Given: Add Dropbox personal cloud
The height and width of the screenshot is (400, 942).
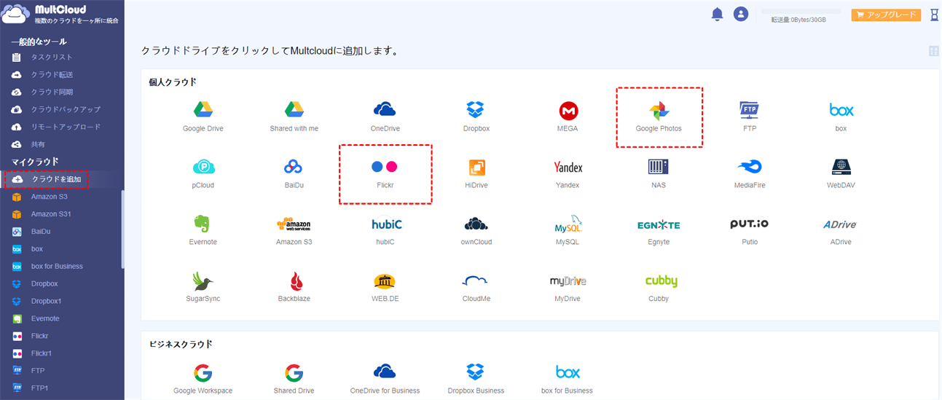Looking at the screenshot, I should [476, 117].
